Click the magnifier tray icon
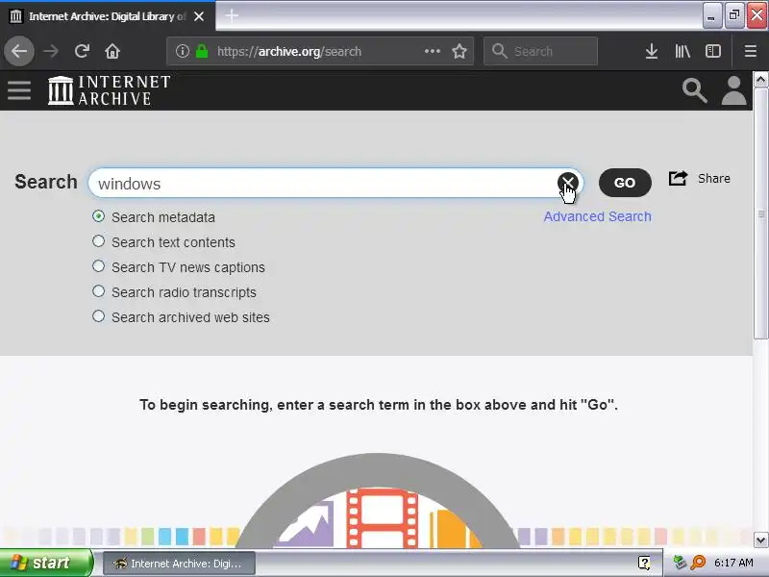This screenshot has width=769, height=577. point(698,563)
